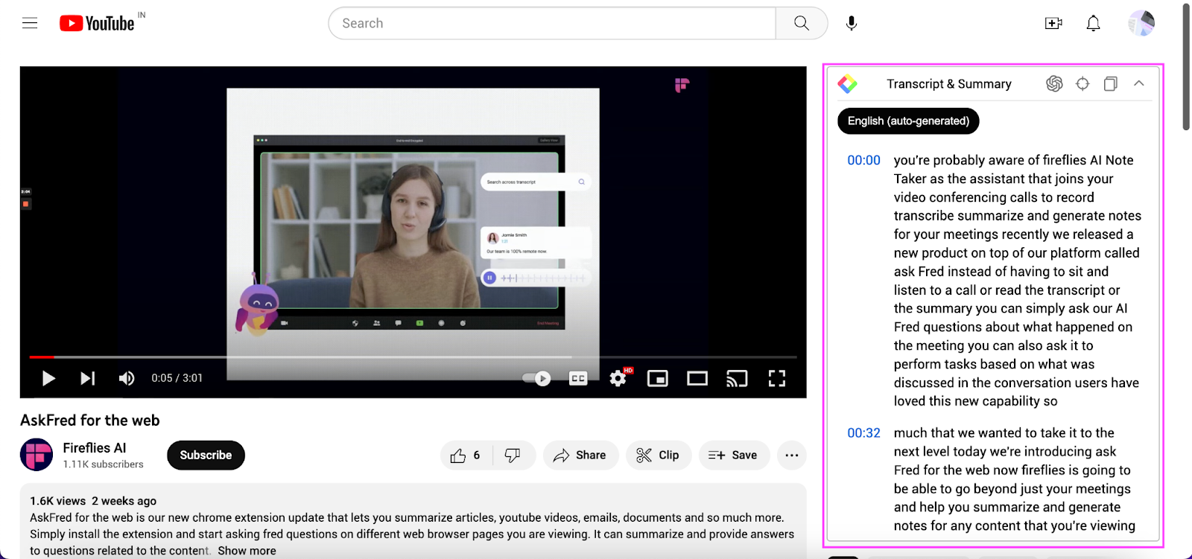Open the Create video icon

click(x=1053, y=23)
